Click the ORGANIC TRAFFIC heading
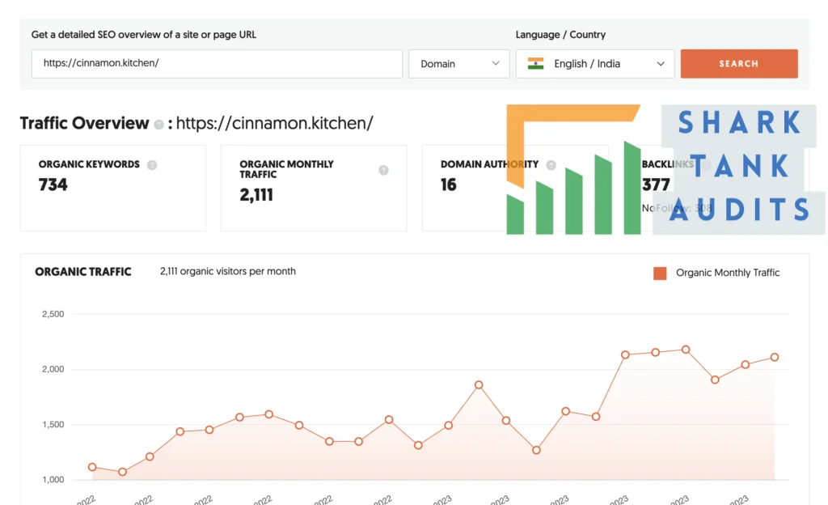 click(83, 271)
